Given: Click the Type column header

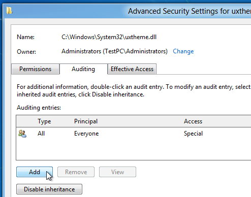Looking at the screenshot, I should pyautogui.click(x=44, y=121).
